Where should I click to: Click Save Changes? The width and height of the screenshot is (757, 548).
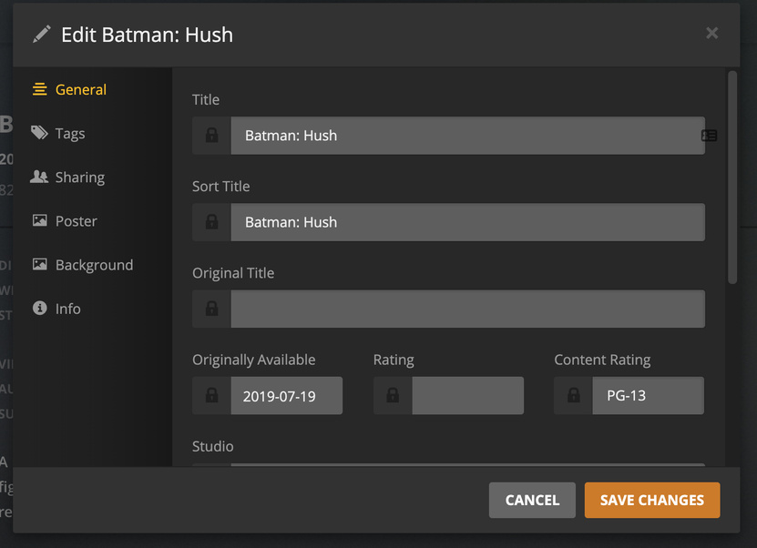tap(651, 500)
